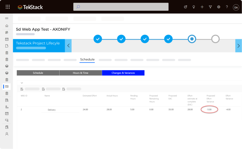Click the search magnifier icon
The height and width of the screenshot is (149, 242).
pyautogui.click(x=78, y=7)
